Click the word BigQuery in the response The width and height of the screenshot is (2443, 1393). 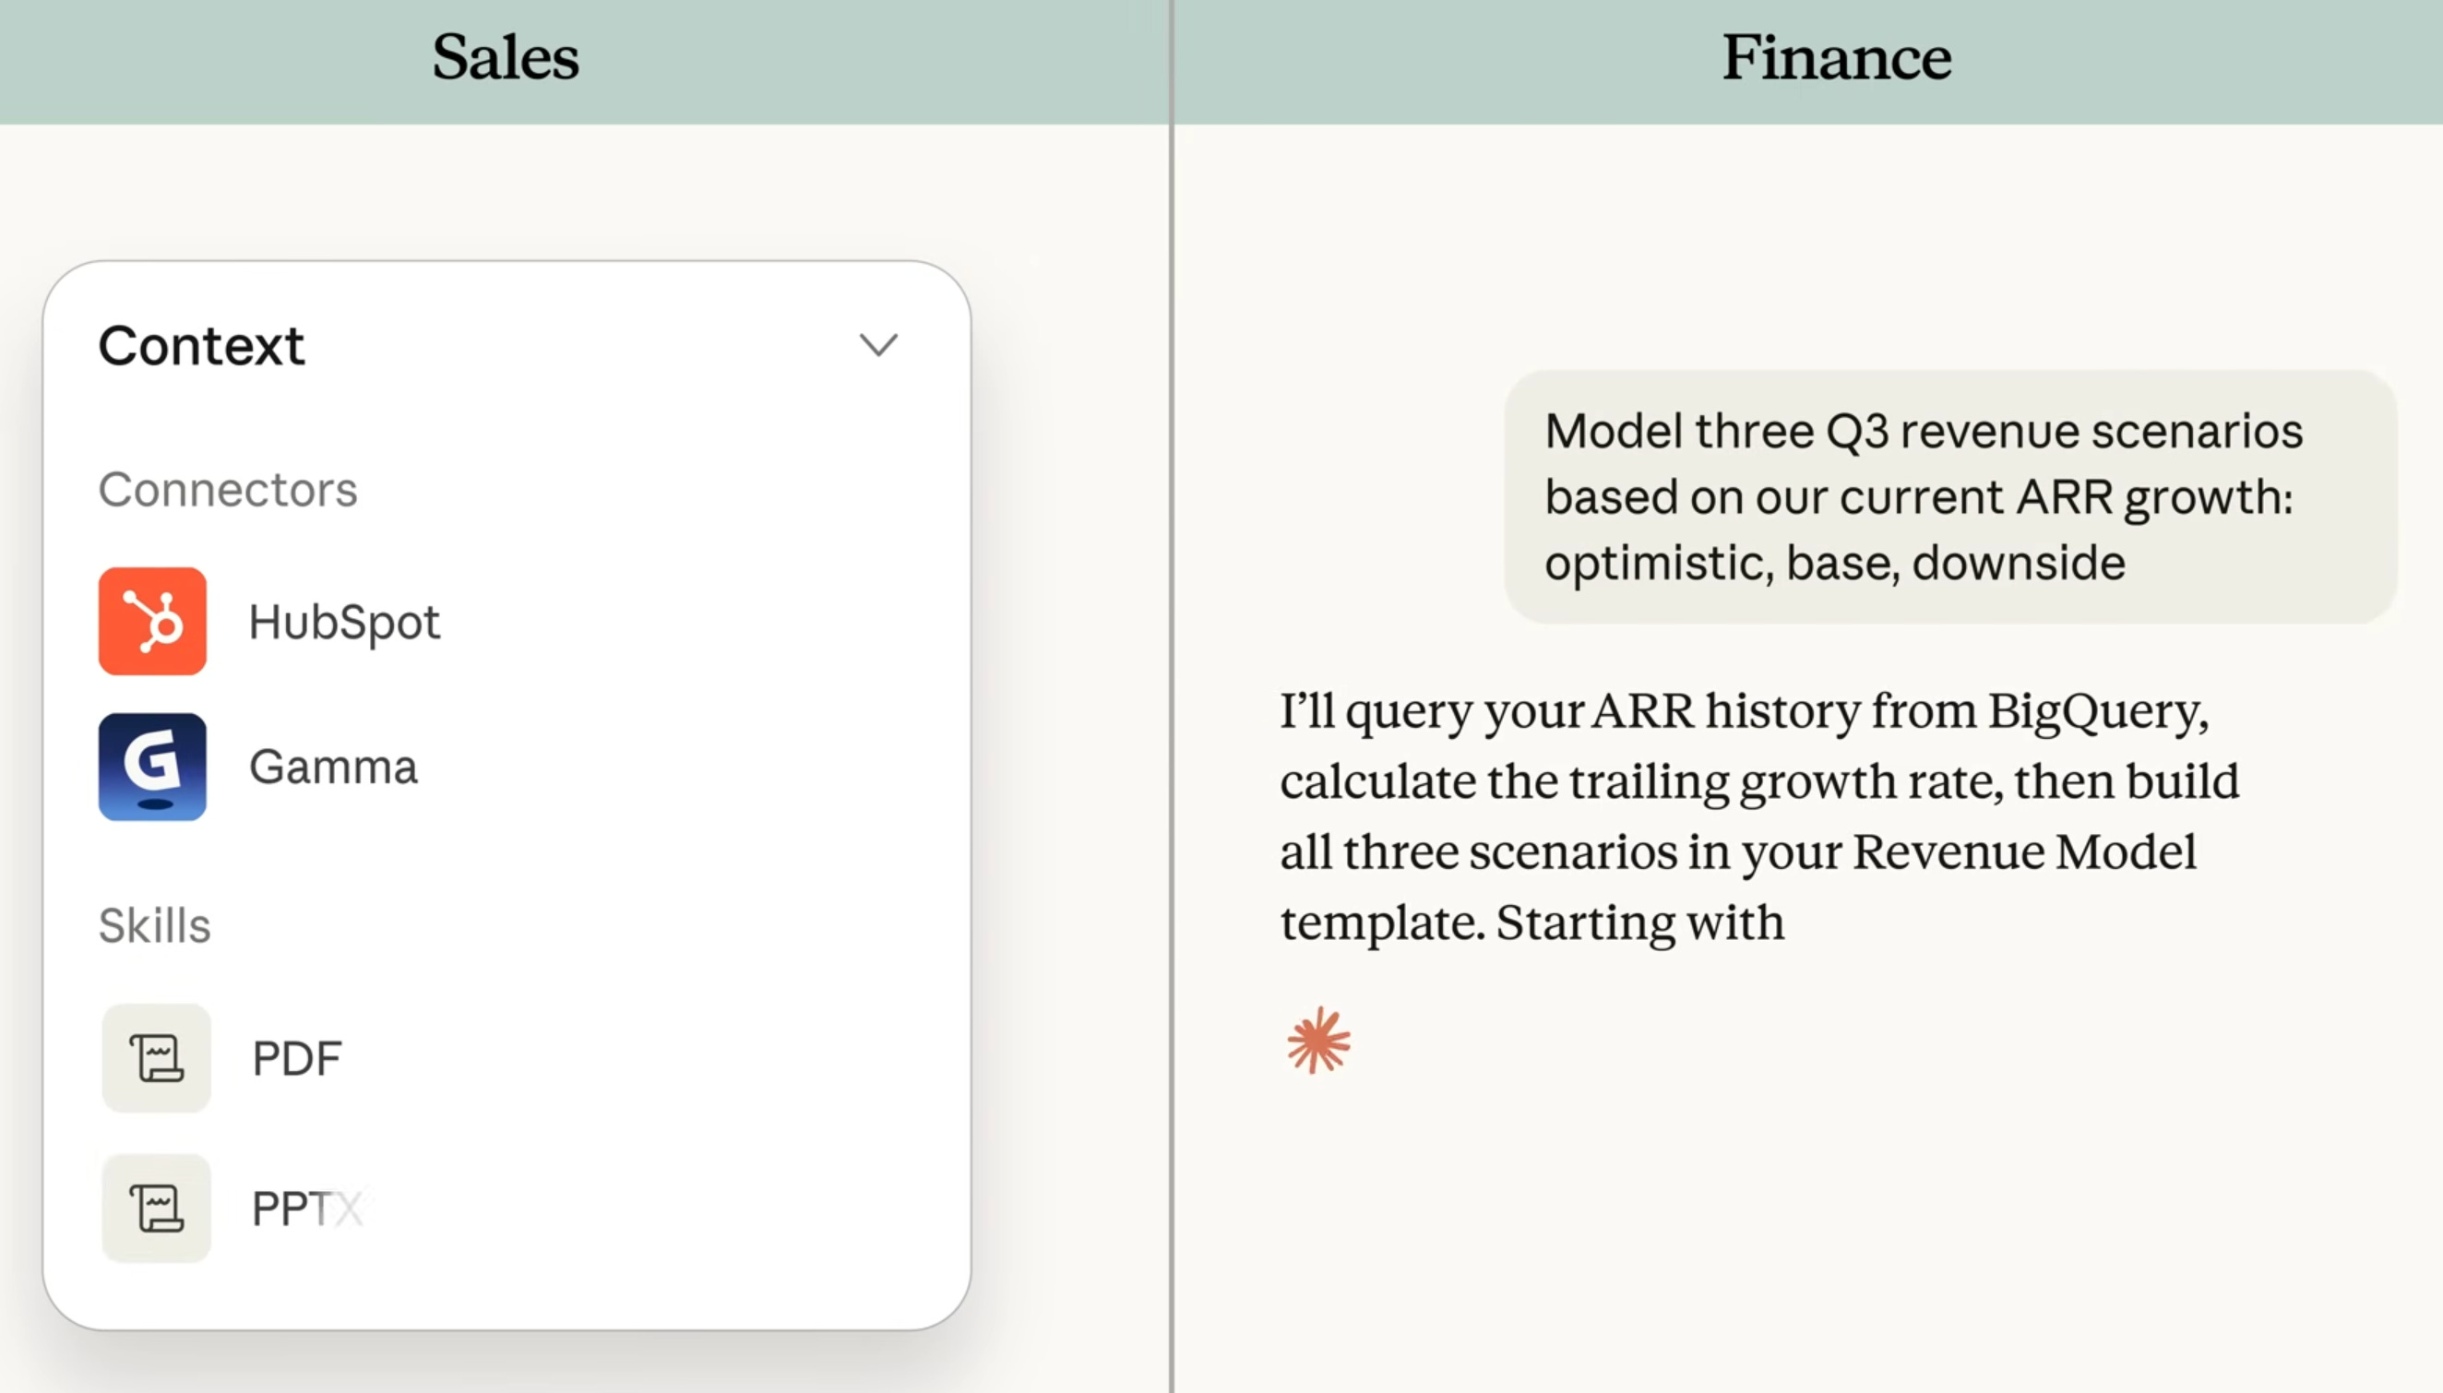click(x=2099, y=713)
